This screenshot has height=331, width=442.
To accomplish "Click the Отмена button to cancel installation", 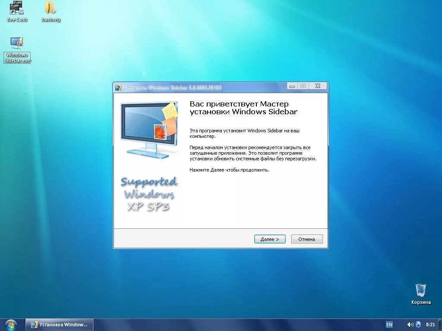I will point(307,239).
